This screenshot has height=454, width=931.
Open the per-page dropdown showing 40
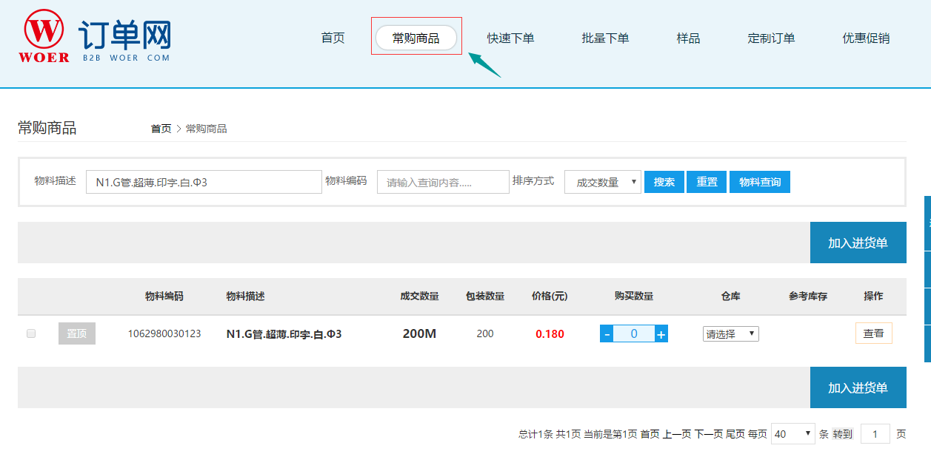tap(792, 433)
